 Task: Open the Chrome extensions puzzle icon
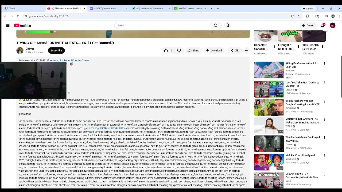tap(308, 16)
